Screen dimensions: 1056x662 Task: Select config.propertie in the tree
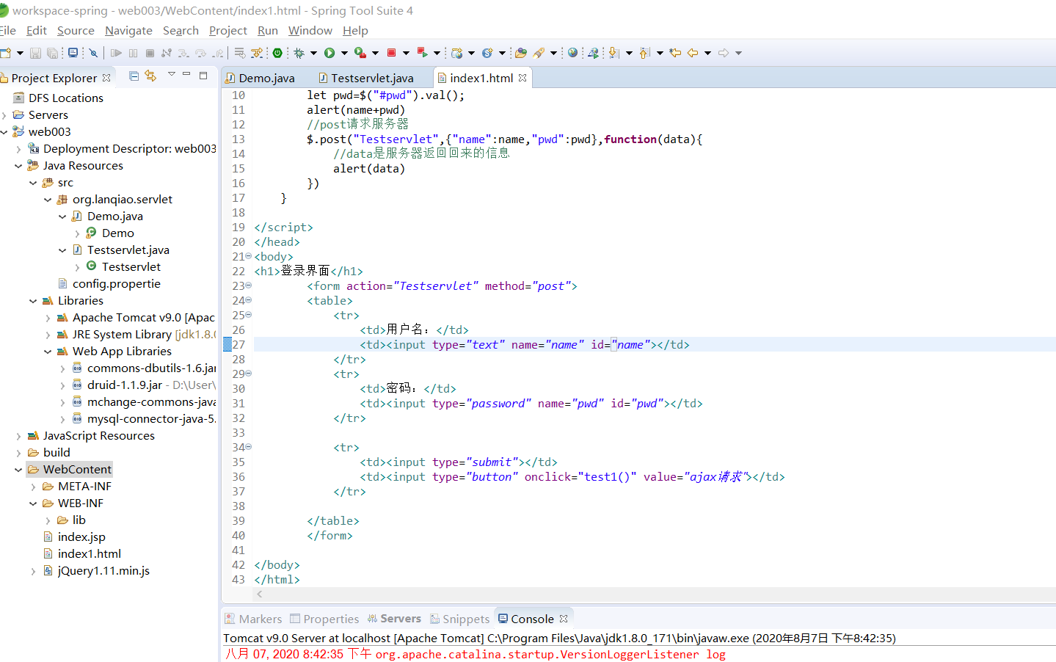click(x=109, y=284)
